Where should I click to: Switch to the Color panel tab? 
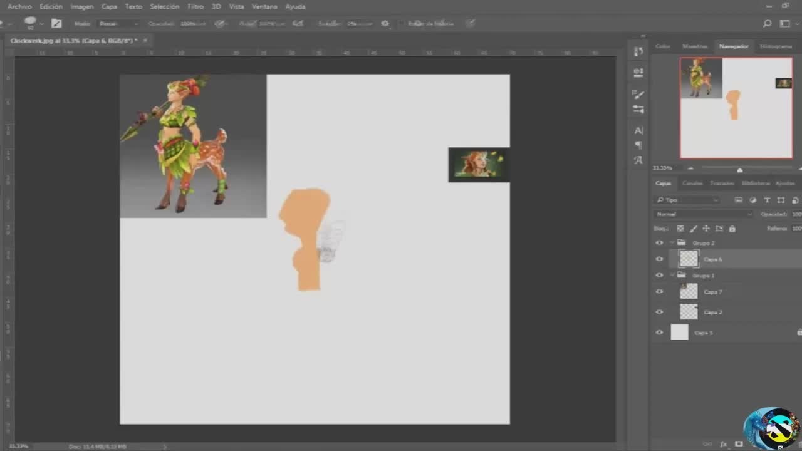point(663,46)
